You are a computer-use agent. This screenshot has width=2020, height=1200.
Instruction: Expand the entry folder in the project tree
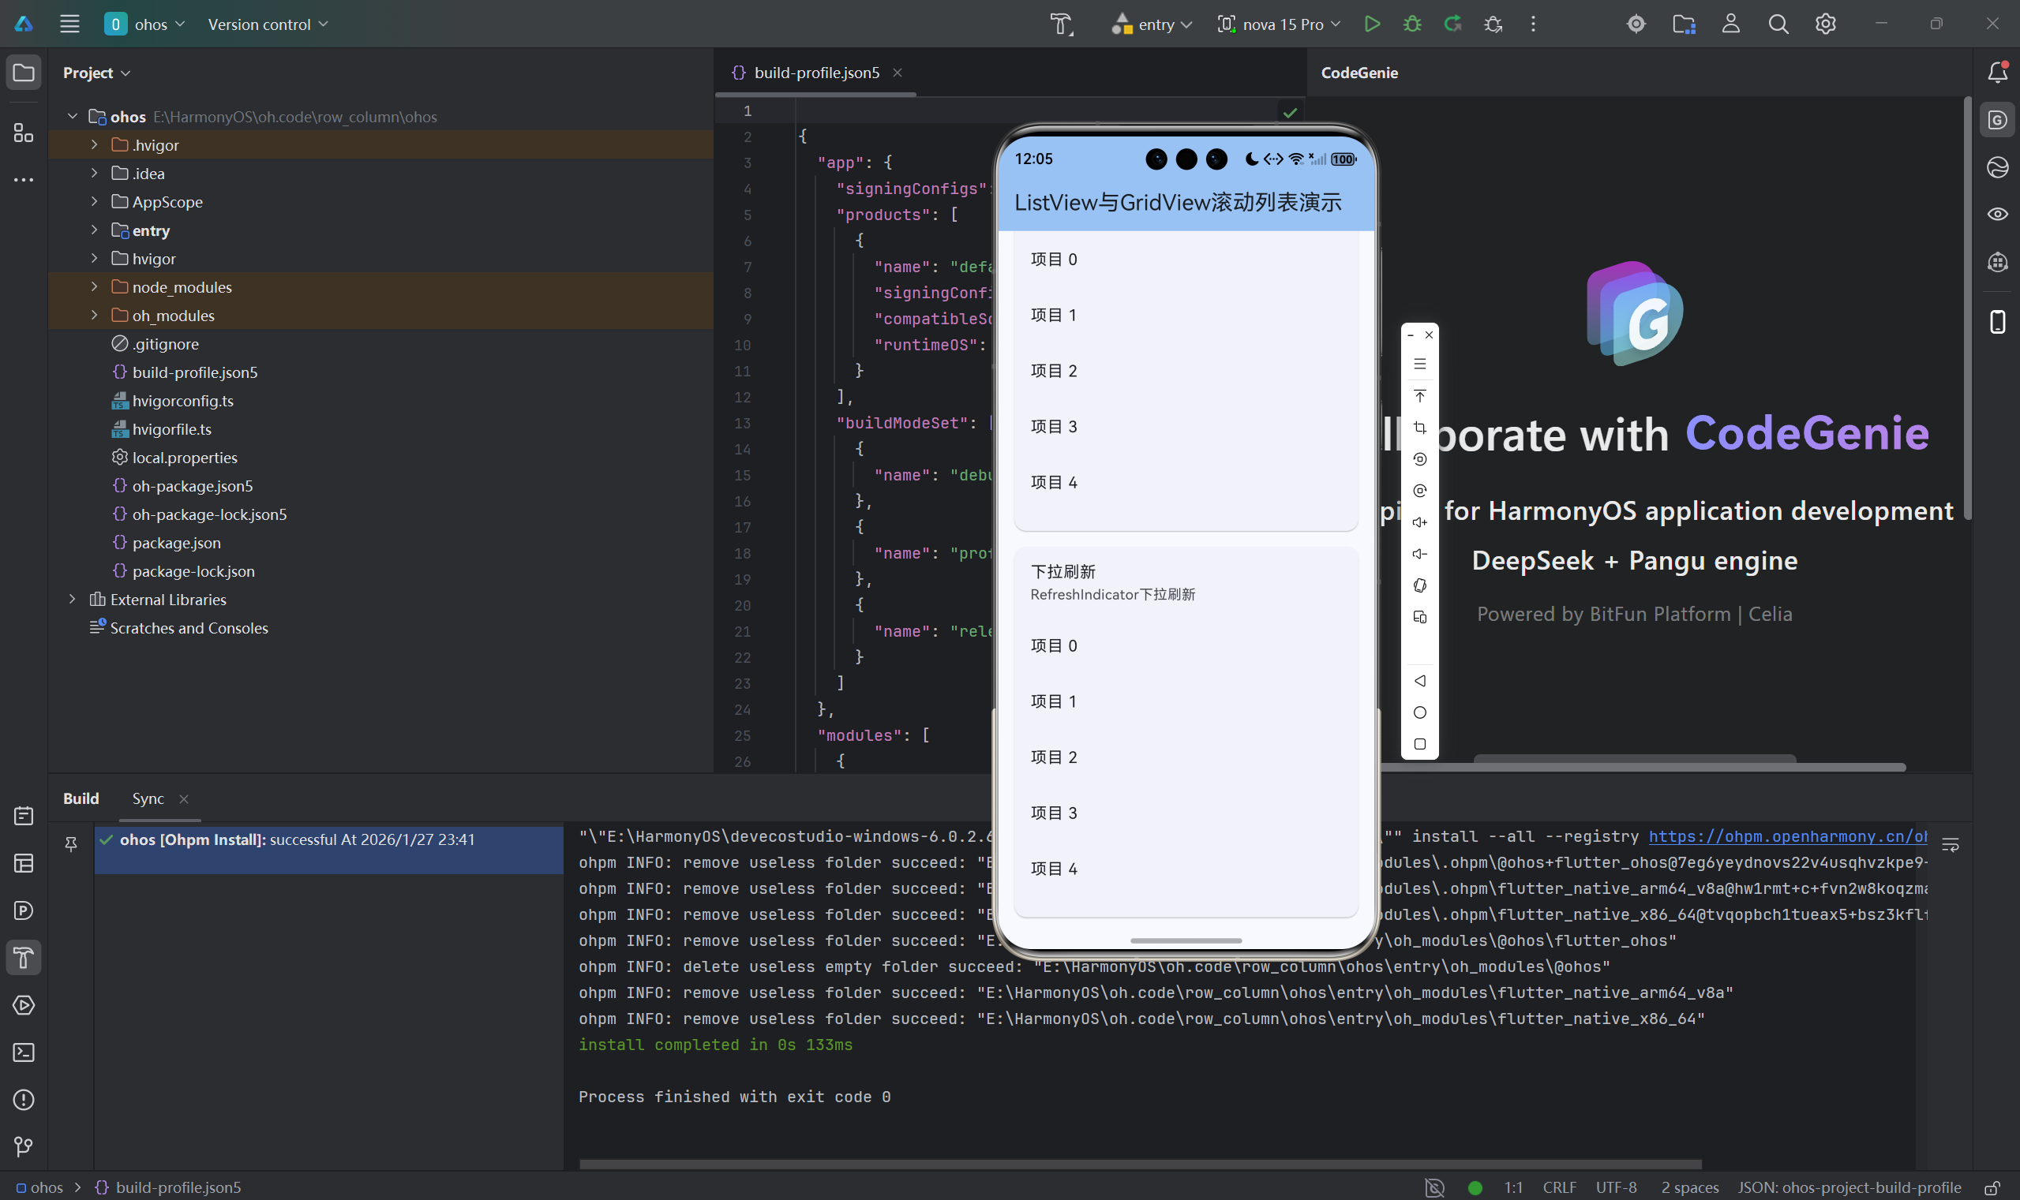[x=94, y=230]
